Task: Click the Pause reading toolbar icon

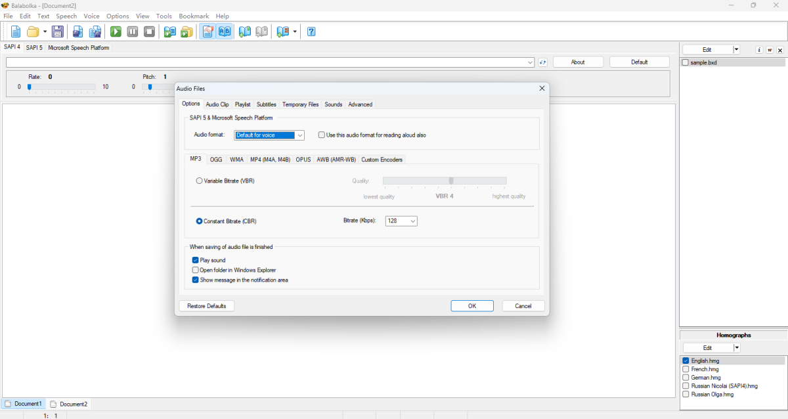Action: click(x=133, y=32)
